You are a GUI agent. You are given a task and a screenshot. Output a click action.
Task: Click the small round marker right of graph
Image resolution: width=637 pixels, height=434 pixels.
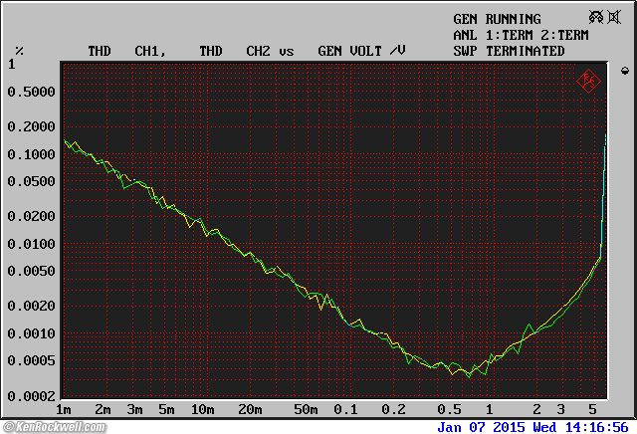point(624,71)
